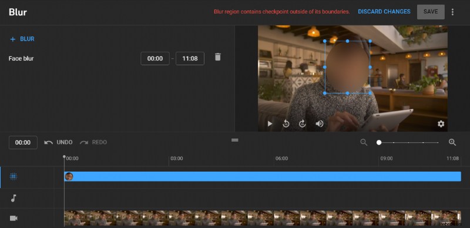Viewport: 470px width, 228px height.
Task: Click the 09:00 timeline marker
Action: [387, 159]
